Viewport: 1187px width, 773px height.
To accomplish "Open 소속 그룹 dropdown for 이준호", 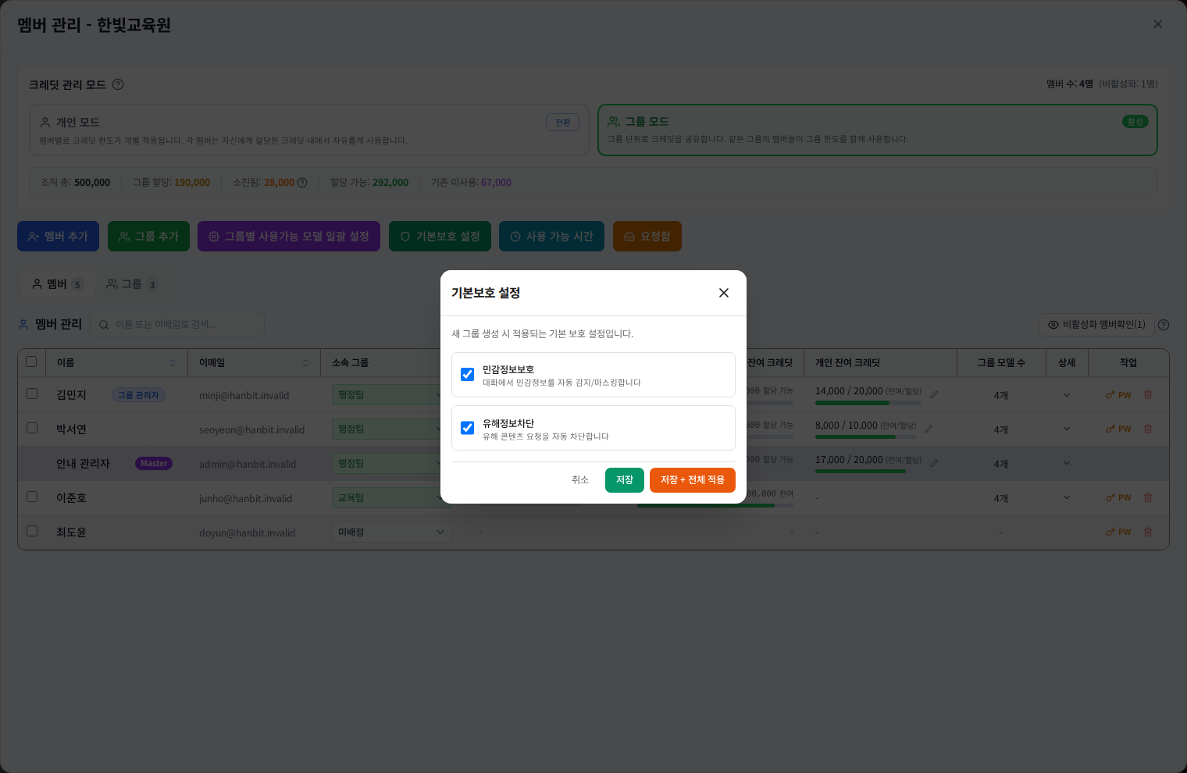I will pos(391,498).
